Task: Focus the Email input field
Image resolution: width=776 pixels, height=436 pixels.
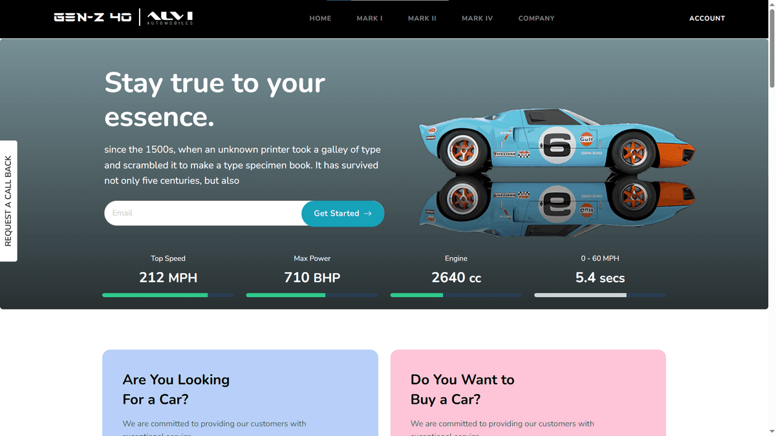Action: point(202,213)
